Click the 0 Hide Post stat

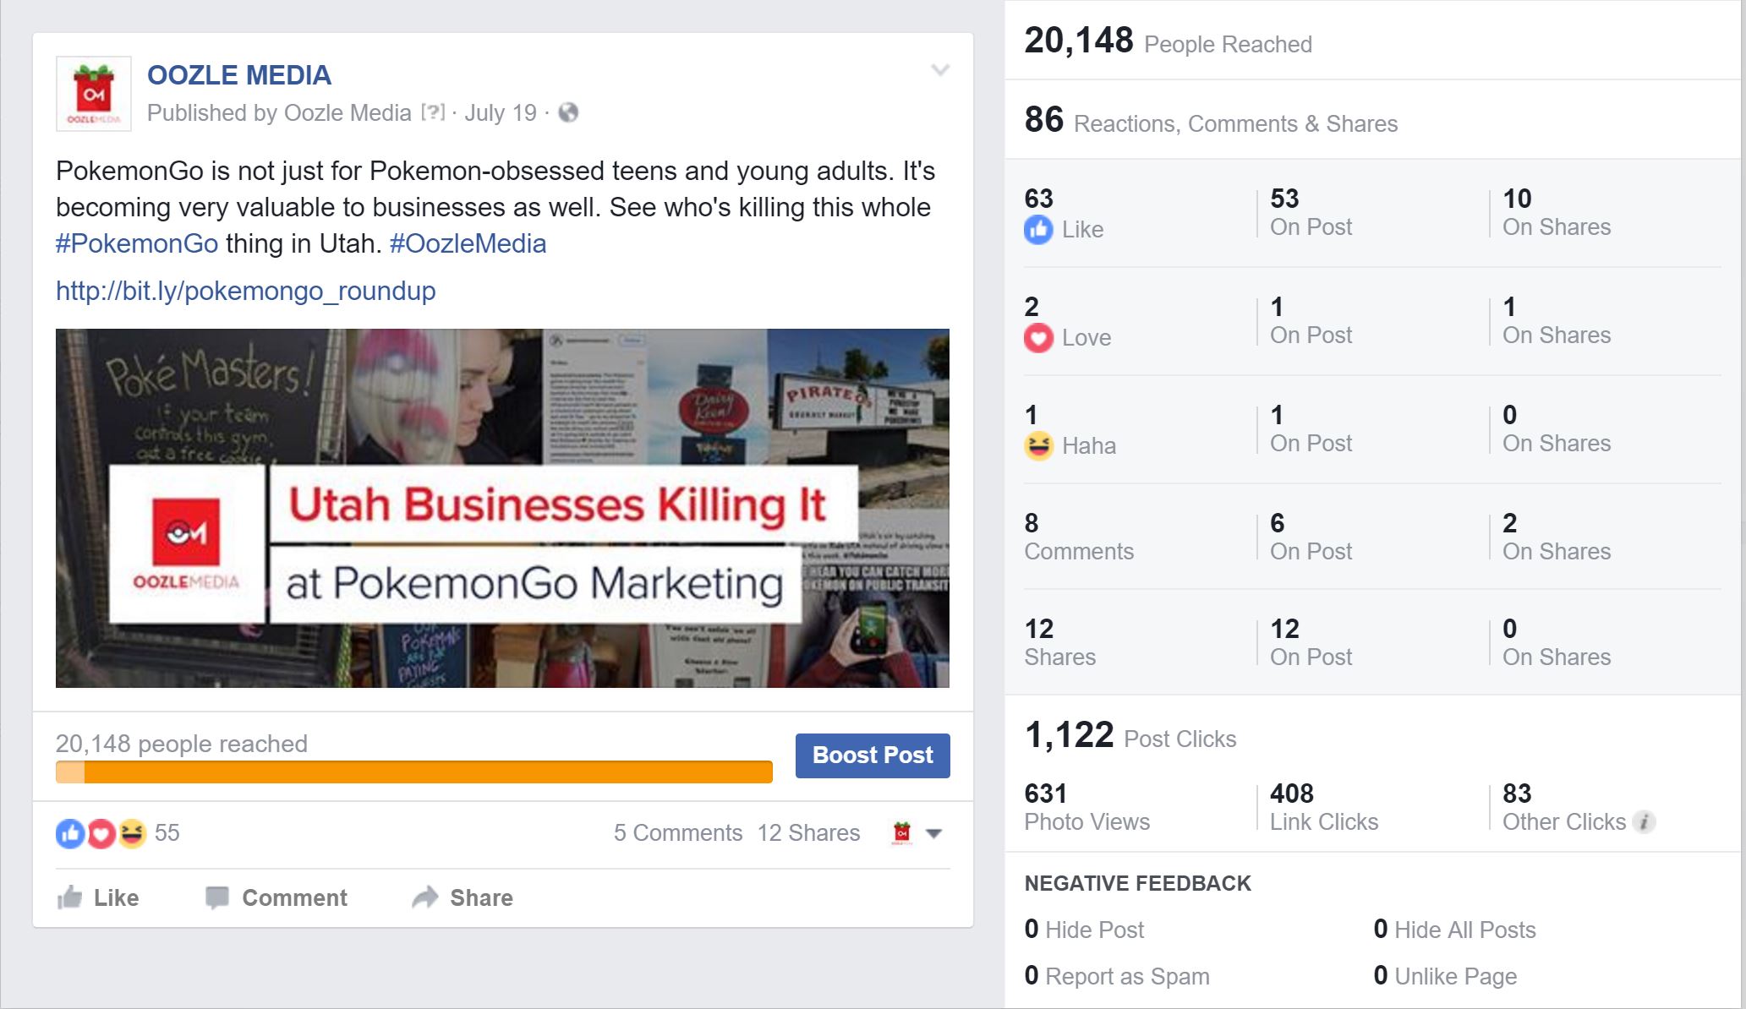1084,930
